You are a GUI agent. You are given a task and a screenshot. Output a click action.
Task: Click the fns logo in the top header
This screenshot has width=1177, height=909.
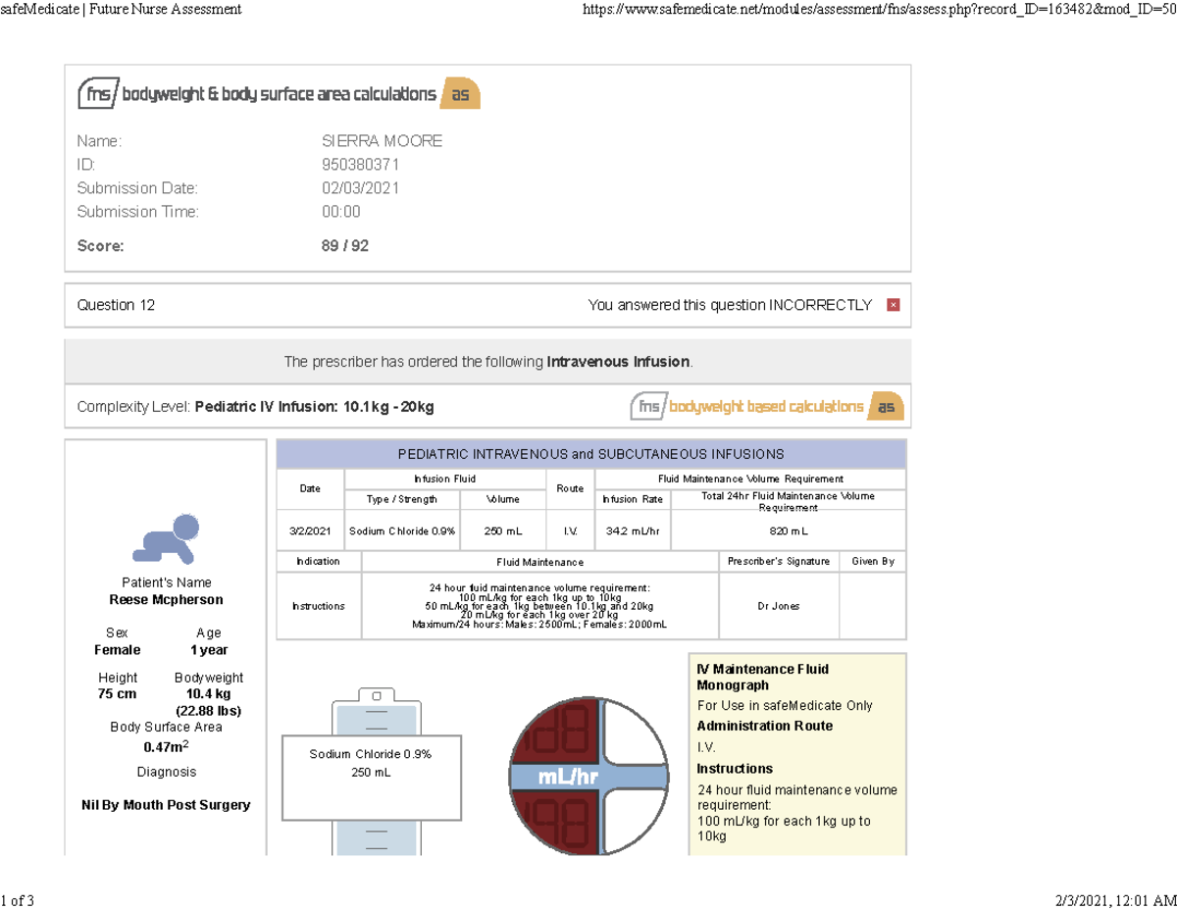(x=98, y=94)
